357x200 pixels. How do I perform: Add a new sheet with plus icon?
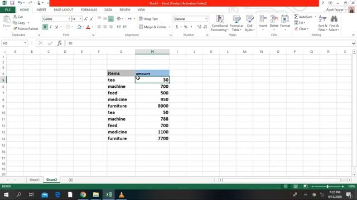(71, 180)
